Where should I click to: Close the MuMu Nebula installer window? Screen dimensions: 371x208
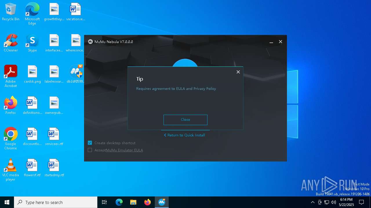click(281, 42)
